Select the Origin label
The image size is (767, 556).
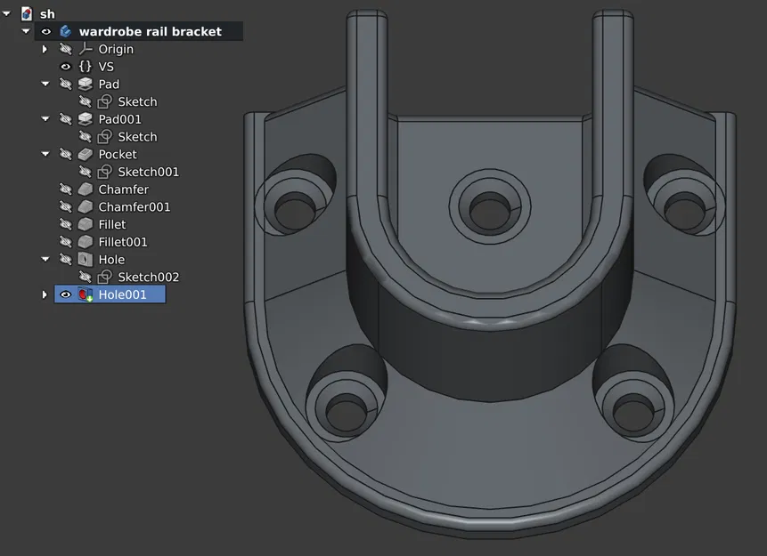tap(116, 49)
